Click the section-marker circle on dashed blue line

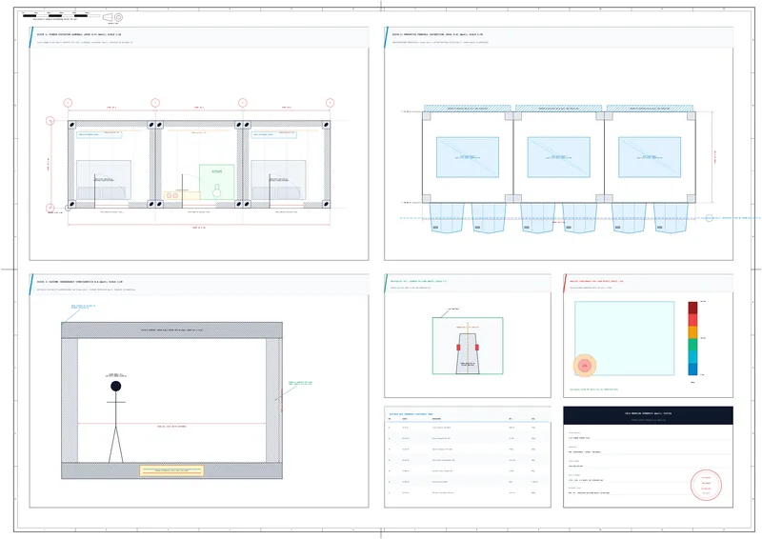709,218
